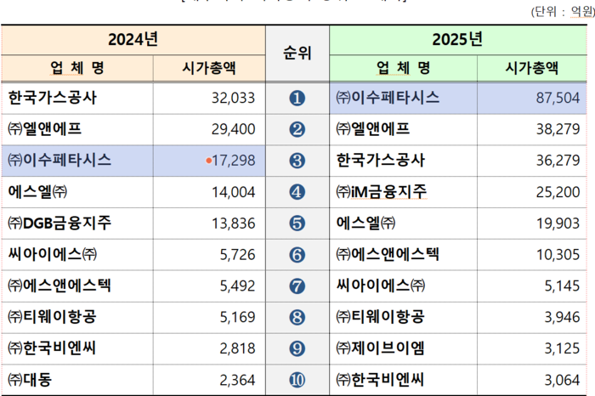Select the rank 1 circled number
Viewport: 595px width, 396px height.
pyautogui.click(x=297, y=99)
